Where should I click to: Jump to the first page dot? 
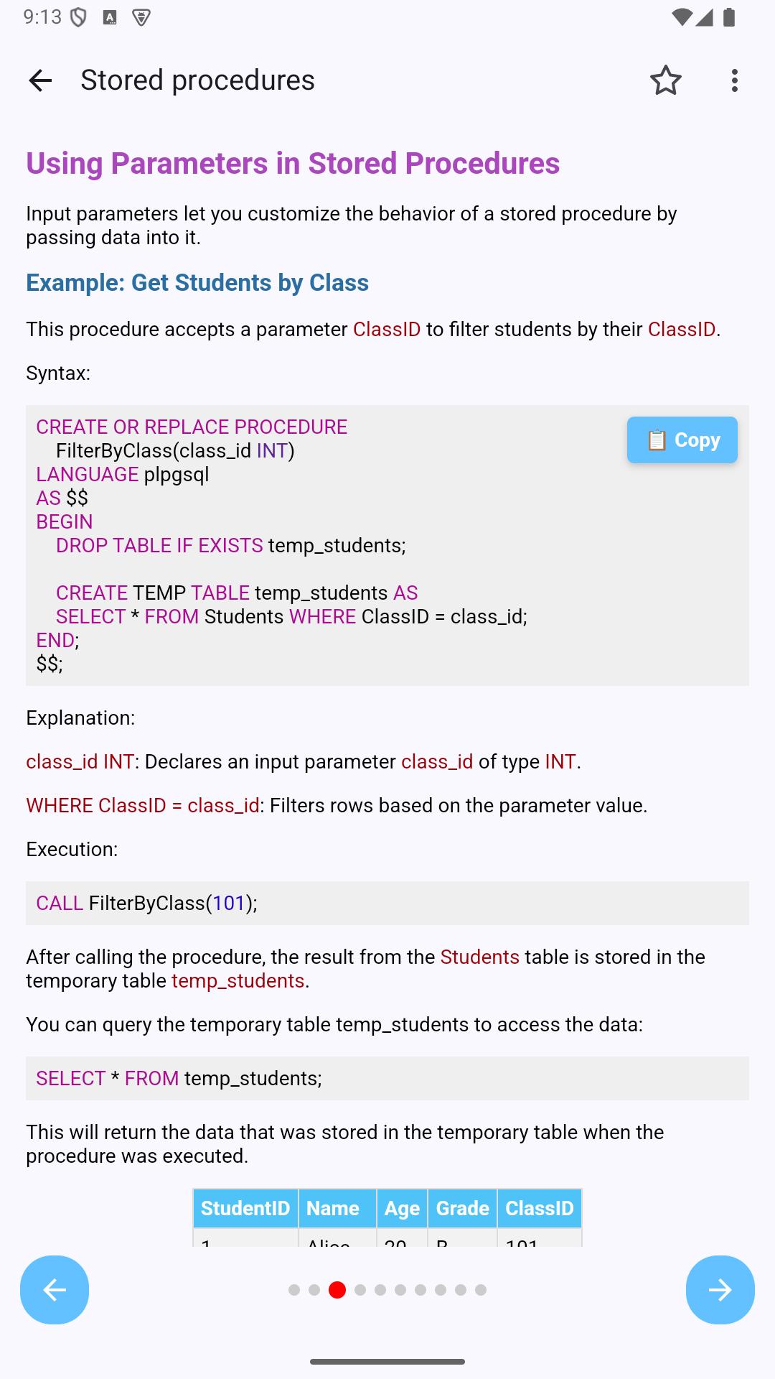294,1290
